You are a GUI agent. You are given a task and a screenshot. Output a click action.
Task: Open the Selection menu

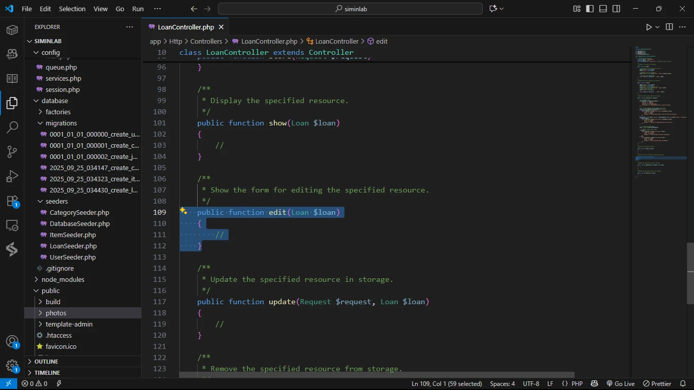72,9
